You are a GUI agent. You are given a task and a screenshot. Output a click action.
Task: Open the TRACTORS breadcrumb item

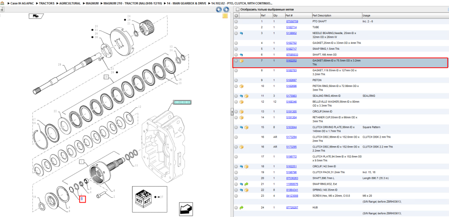pyautogui.click(x=47, y=3)
